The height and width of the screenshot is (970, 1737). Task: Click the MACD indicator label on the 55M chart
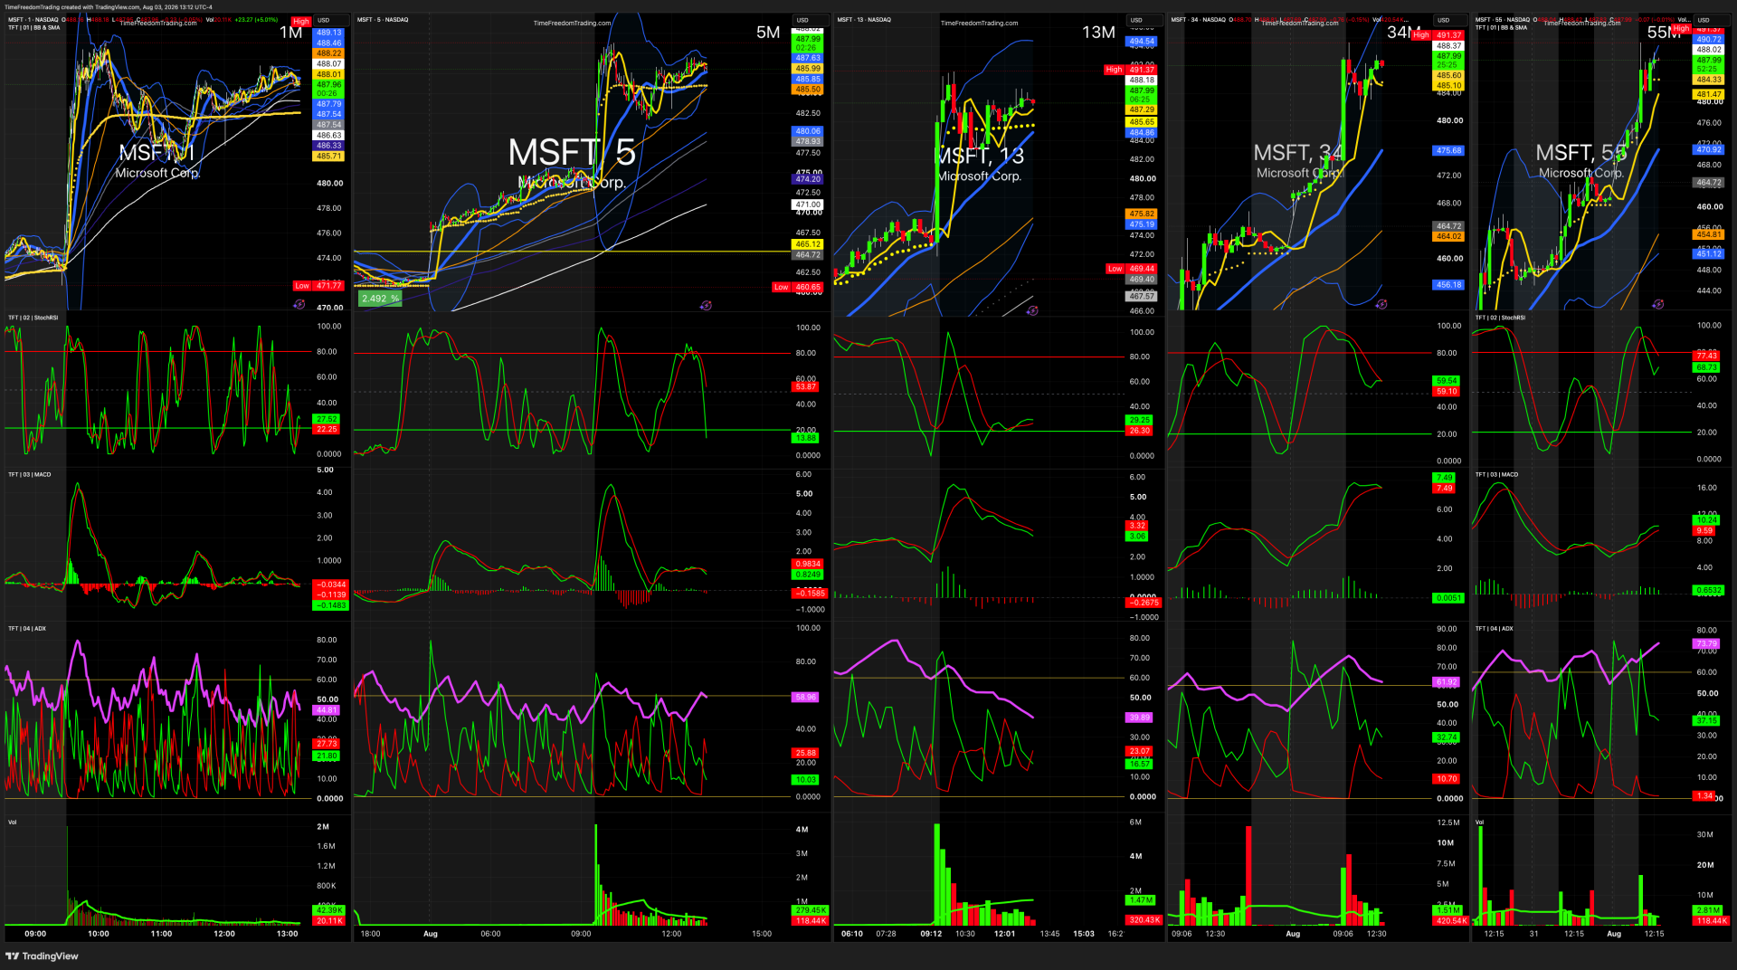1497,474
